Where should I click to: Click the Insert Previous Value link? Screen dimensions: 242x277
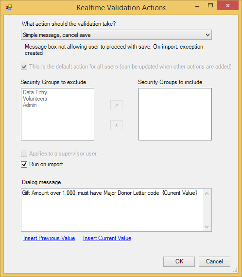(49, 238)
